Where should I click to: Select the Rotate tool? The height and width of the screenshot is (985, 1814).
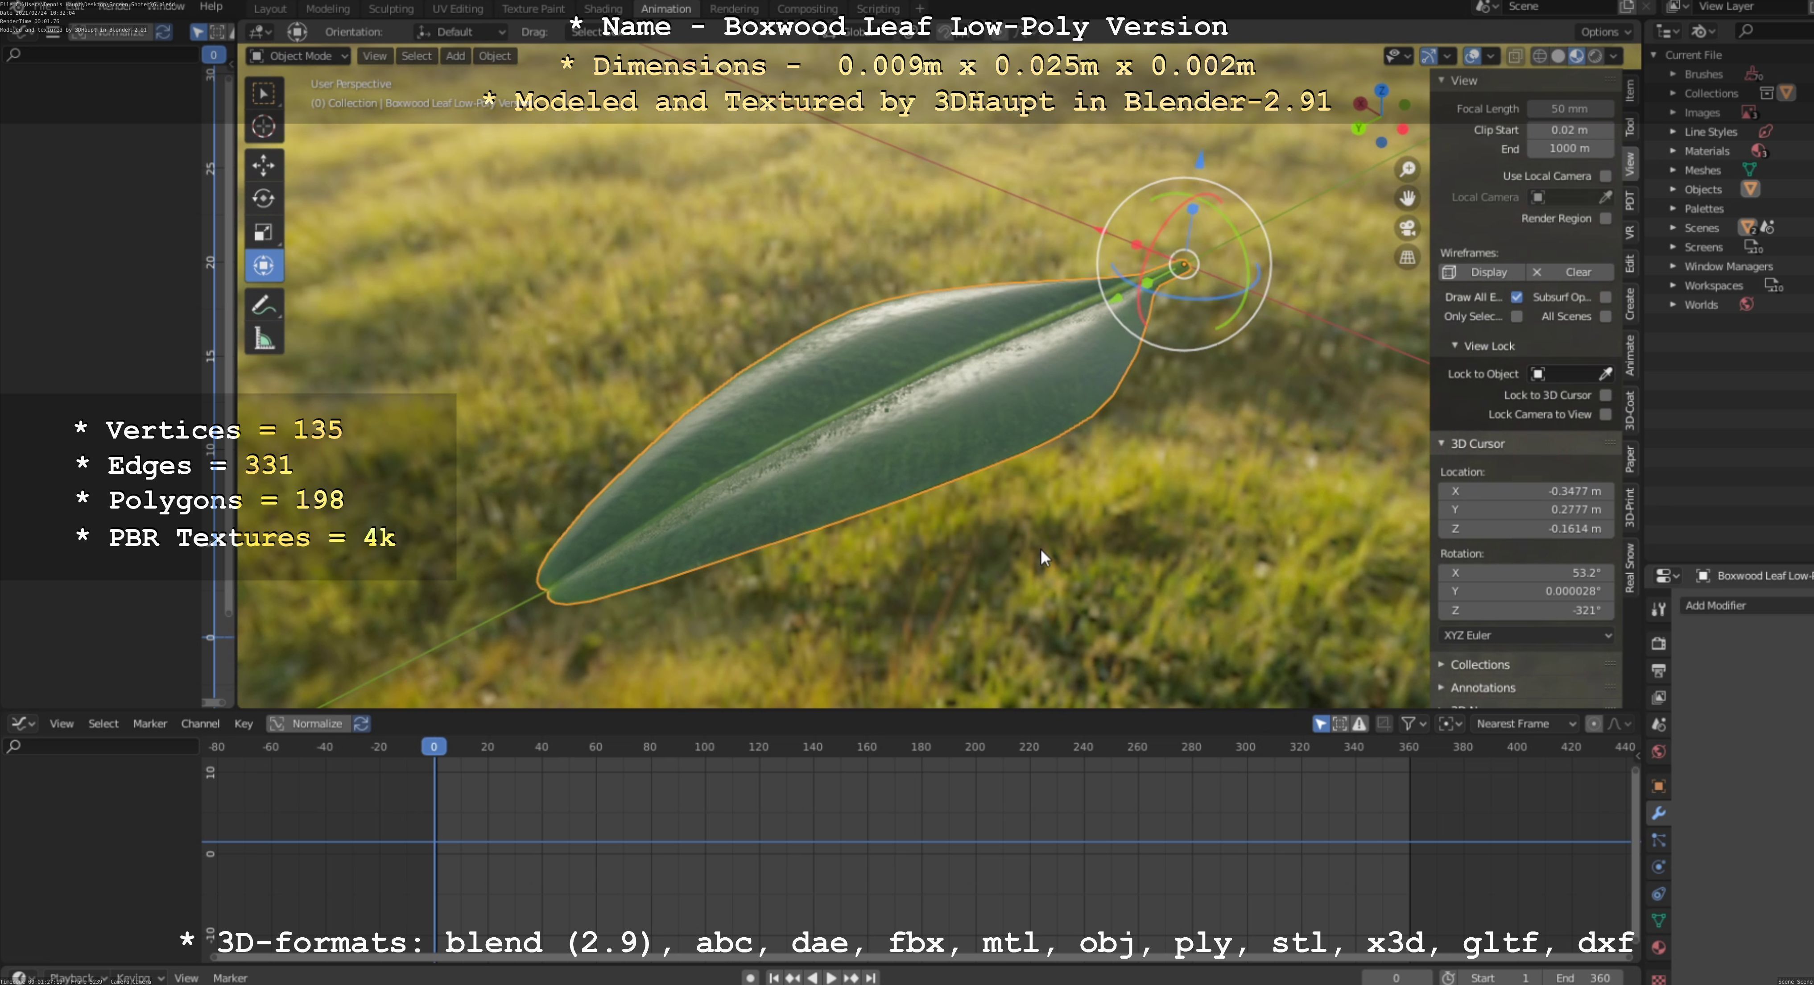[x=264, y=199]
